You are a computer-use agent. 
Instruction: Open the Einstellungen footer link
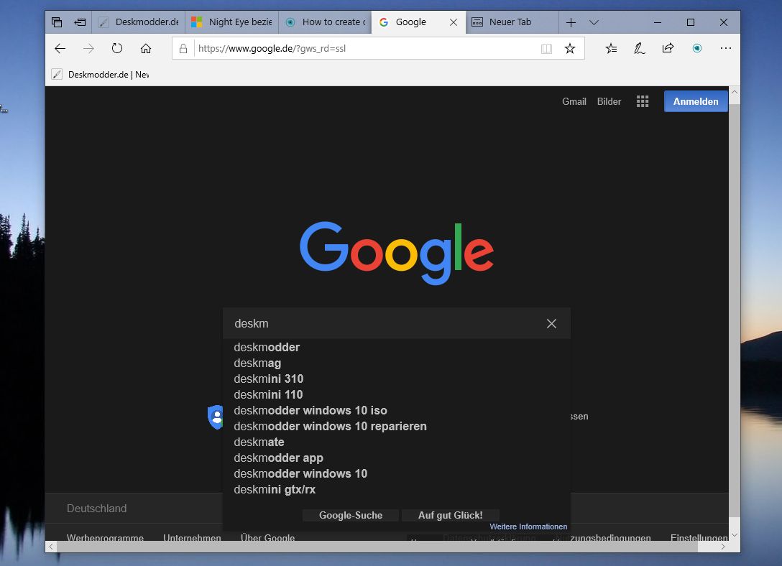699,537
